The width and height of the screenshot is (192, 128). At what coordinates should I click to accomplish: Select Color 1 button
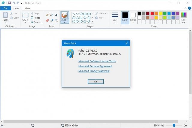125,18
